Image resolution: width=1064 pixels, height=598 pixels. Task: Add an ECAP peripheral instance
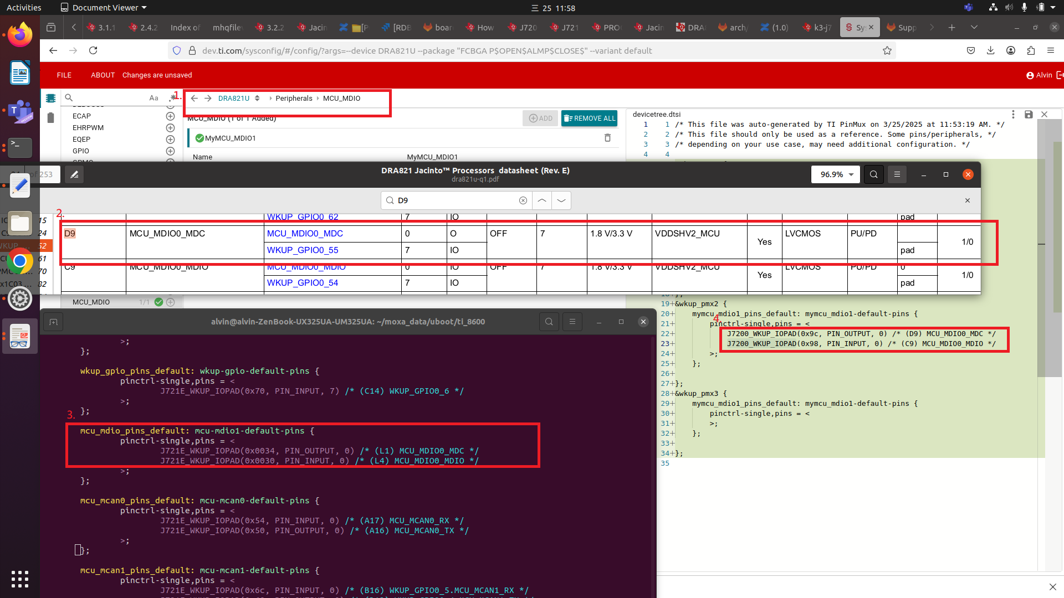coord(170,116)
